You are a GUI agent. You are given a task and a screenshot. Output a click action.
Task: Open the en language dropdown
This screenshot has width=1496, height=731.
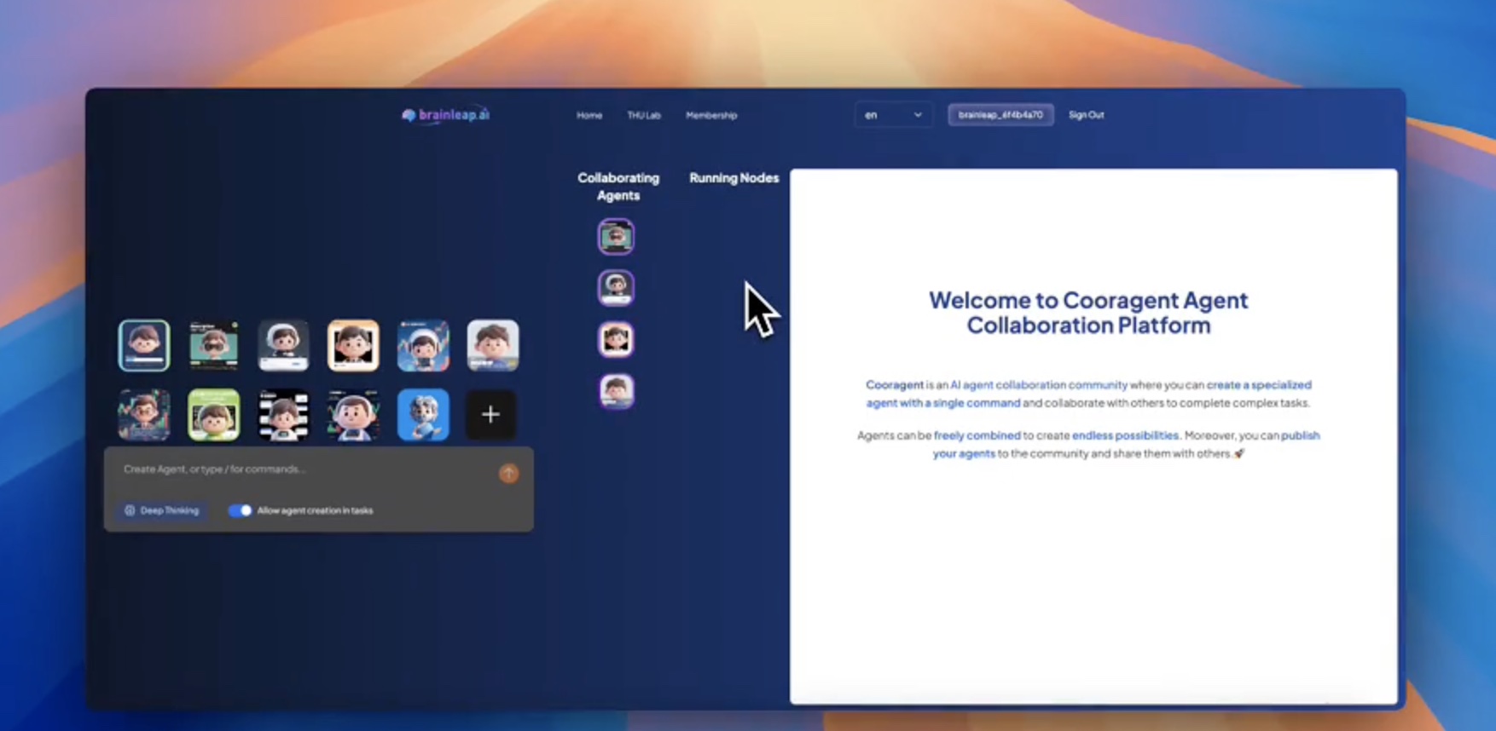tap(893, 115)
